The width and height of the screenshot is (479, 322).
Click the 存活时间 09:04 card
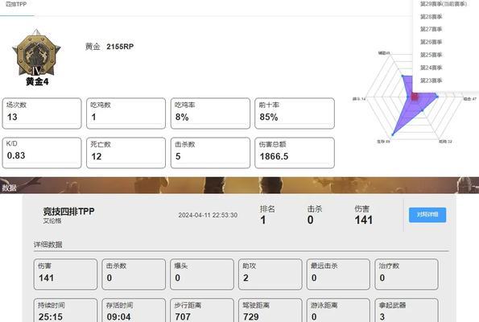pos(134,311)
